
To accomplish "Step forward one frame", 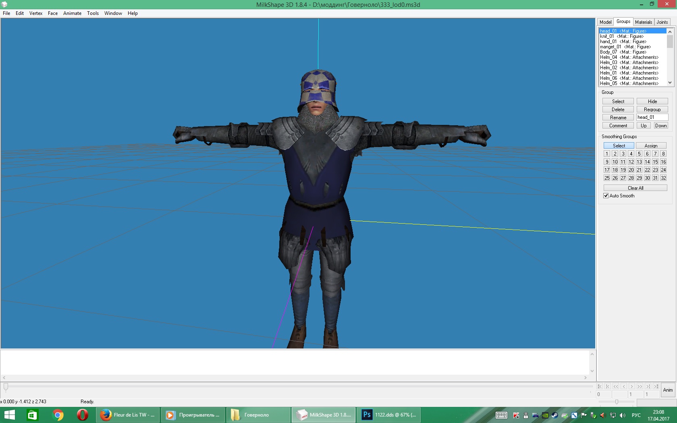I will 632,386.
